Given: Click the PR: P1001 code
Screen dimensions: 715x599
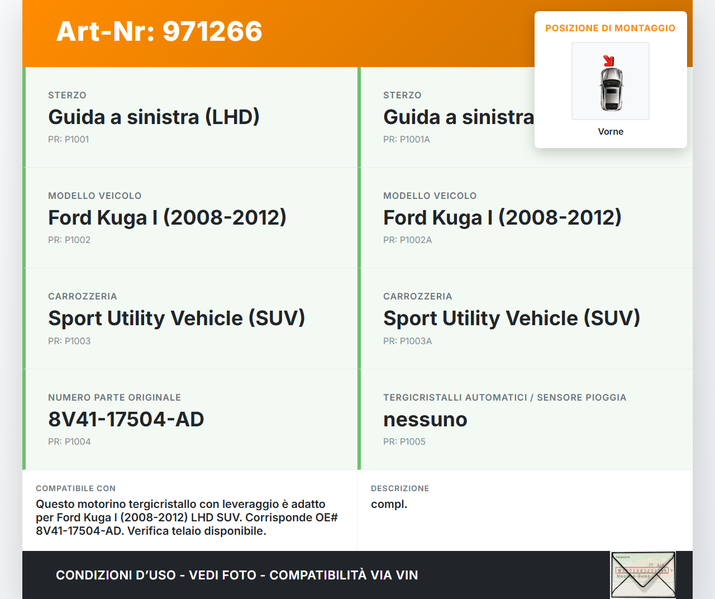Looking at the screenshot, I should [x=68, y=139].
